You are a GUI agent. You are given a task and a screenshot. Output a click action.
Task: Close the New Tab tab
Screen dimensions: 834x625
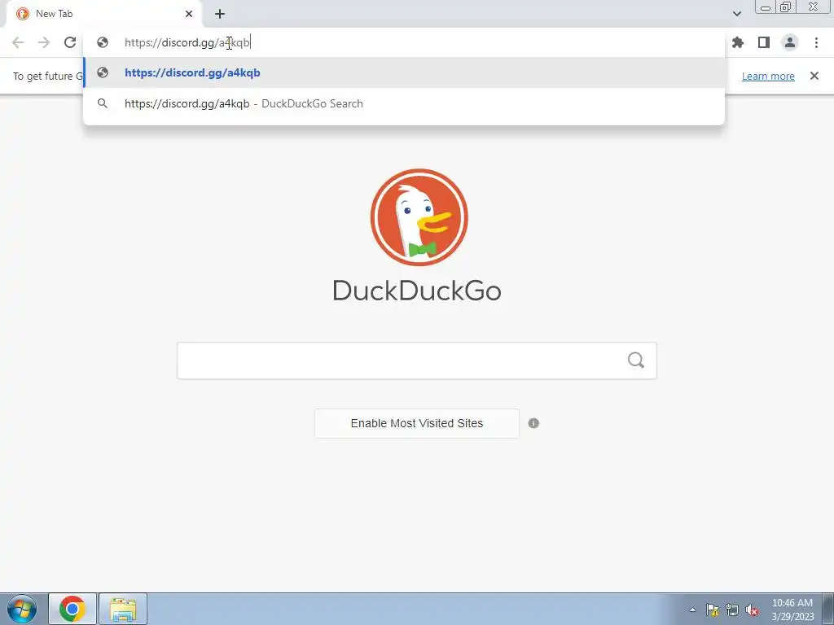189,14
